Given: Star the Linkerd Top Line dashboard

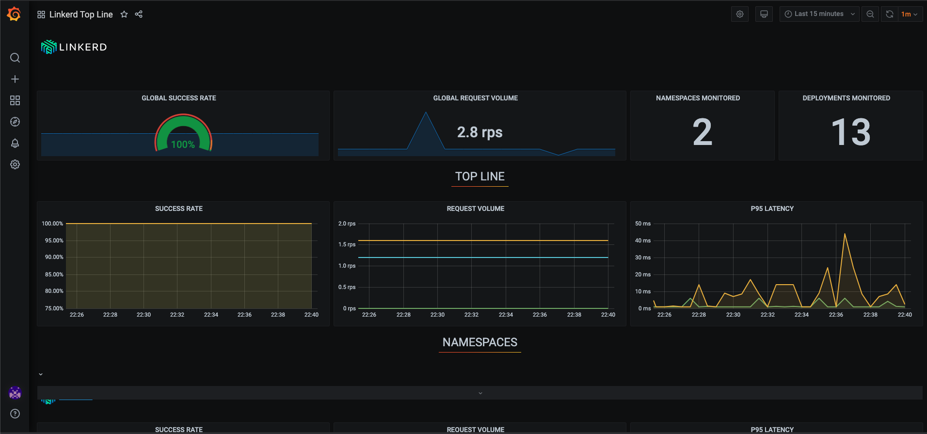Looking at the screenshot, I should (124, 14).
